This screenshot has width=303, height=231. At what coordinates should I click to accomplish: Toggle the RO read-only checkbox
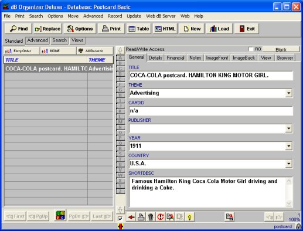pos(251,49)
